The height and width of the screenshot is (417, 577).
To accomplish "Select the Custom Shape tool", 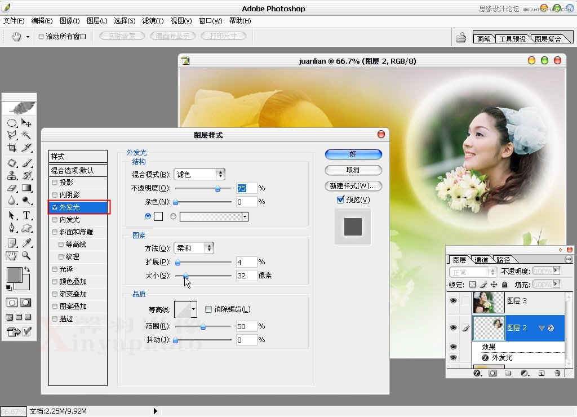I will pos(26,228).
